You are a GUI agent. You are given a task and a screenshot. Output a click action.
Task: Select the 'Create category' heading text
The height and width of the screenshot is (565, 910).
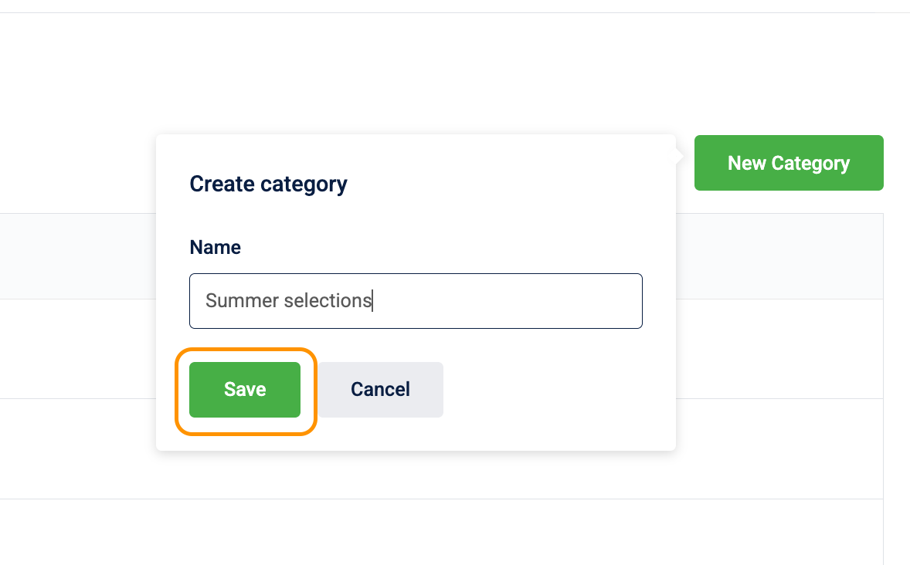268,184
